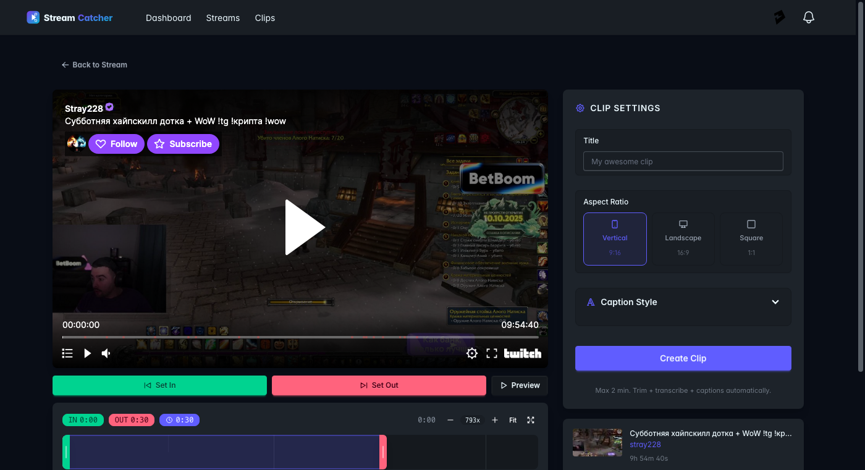Focus the clip Title input field
Image resolution: width=865 pixels, height=470 pixels.
coord(683,161)
